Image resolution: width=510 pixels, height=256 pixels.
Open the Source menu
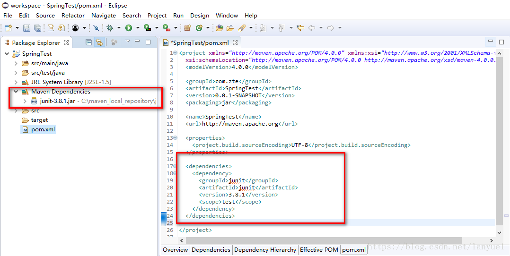tap(45, 15)
